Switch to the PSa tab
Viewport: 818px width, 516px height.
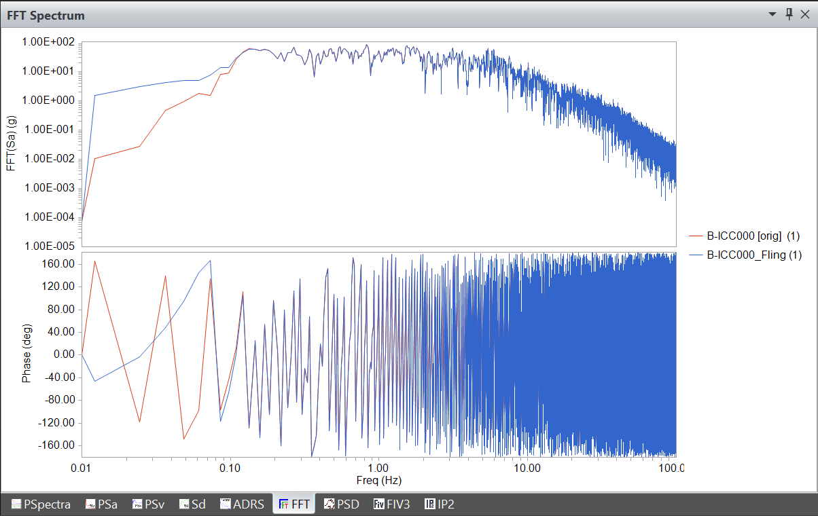101,504
